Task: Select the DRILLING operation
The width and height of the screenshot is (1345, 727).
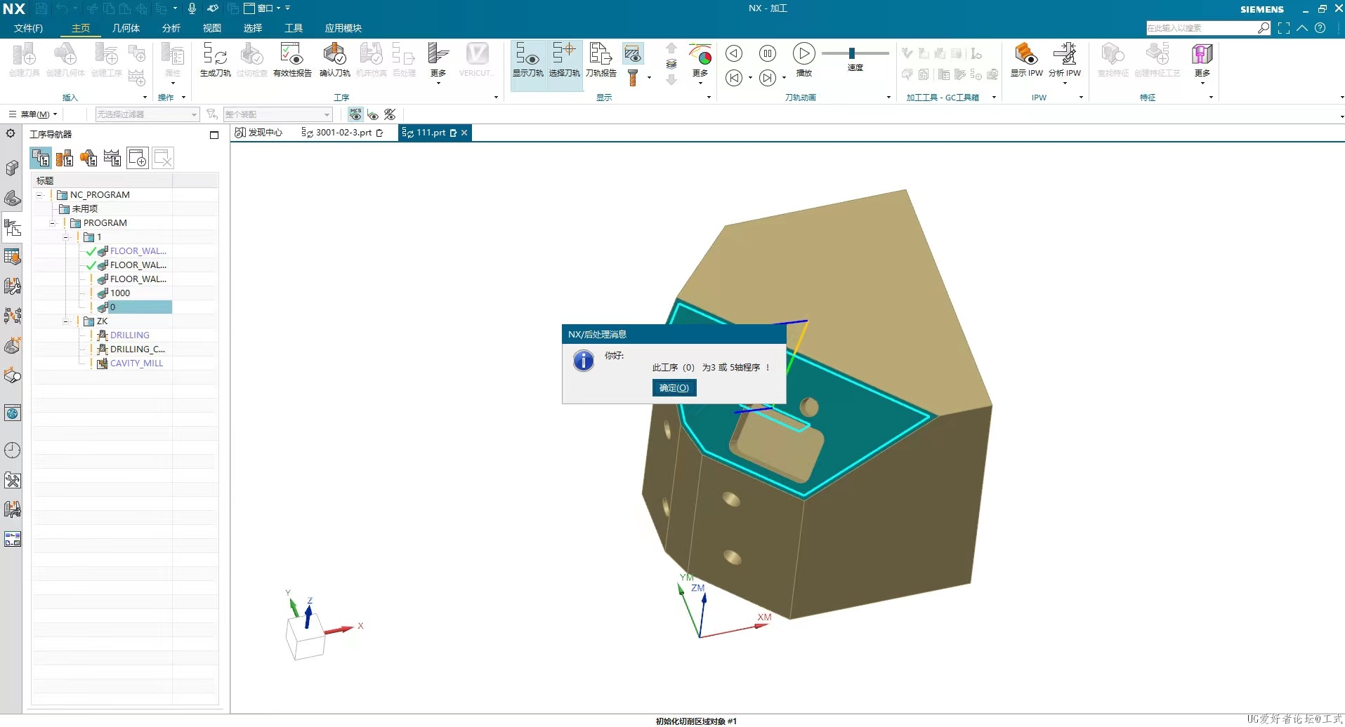Action: (x=129, y=335)
